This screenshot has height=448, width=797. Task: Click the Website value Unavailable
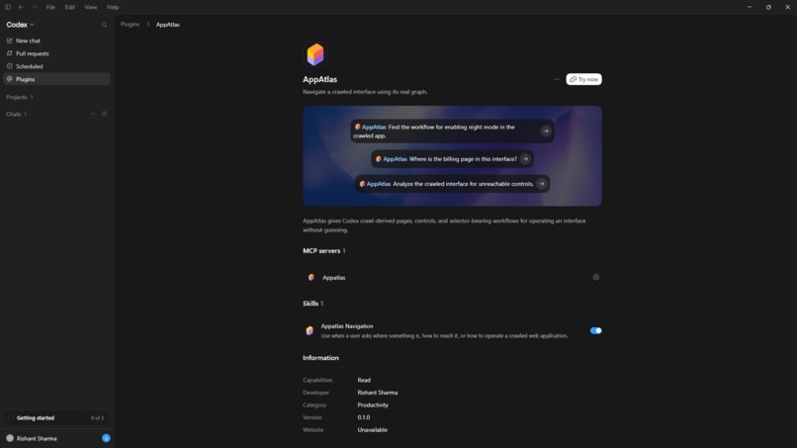[x=372, y=430]
